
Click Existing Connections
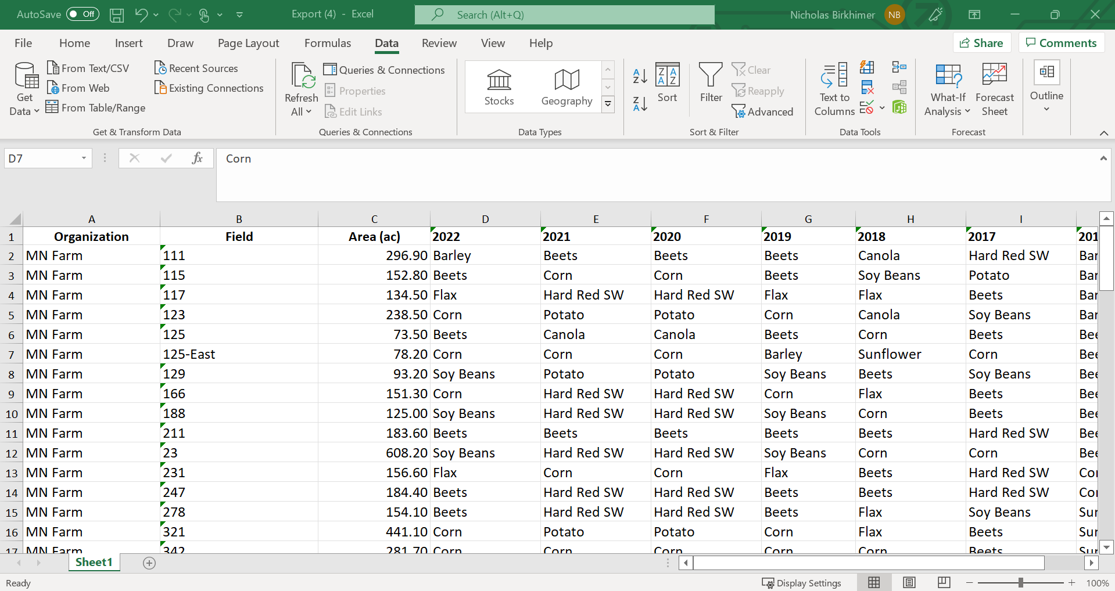(209, 88)
